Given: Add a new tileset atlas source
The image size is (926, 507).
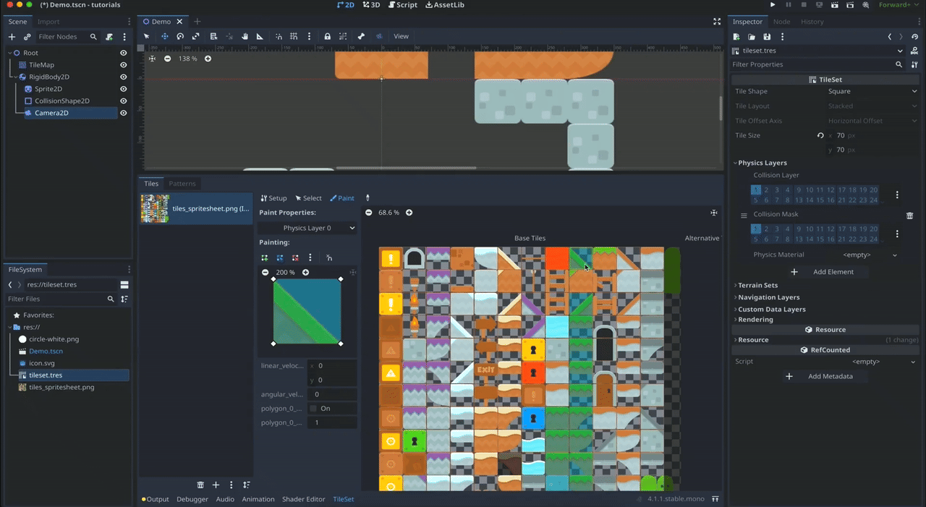Looking at the screenshot, I should coord(216,485).
